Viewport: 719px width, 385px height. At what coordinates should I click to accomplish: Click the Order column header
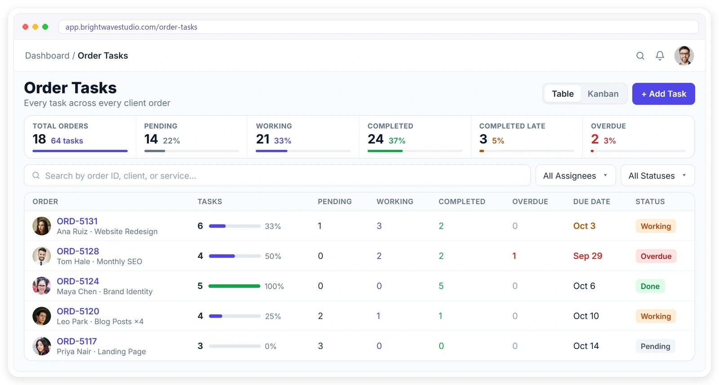45,201
